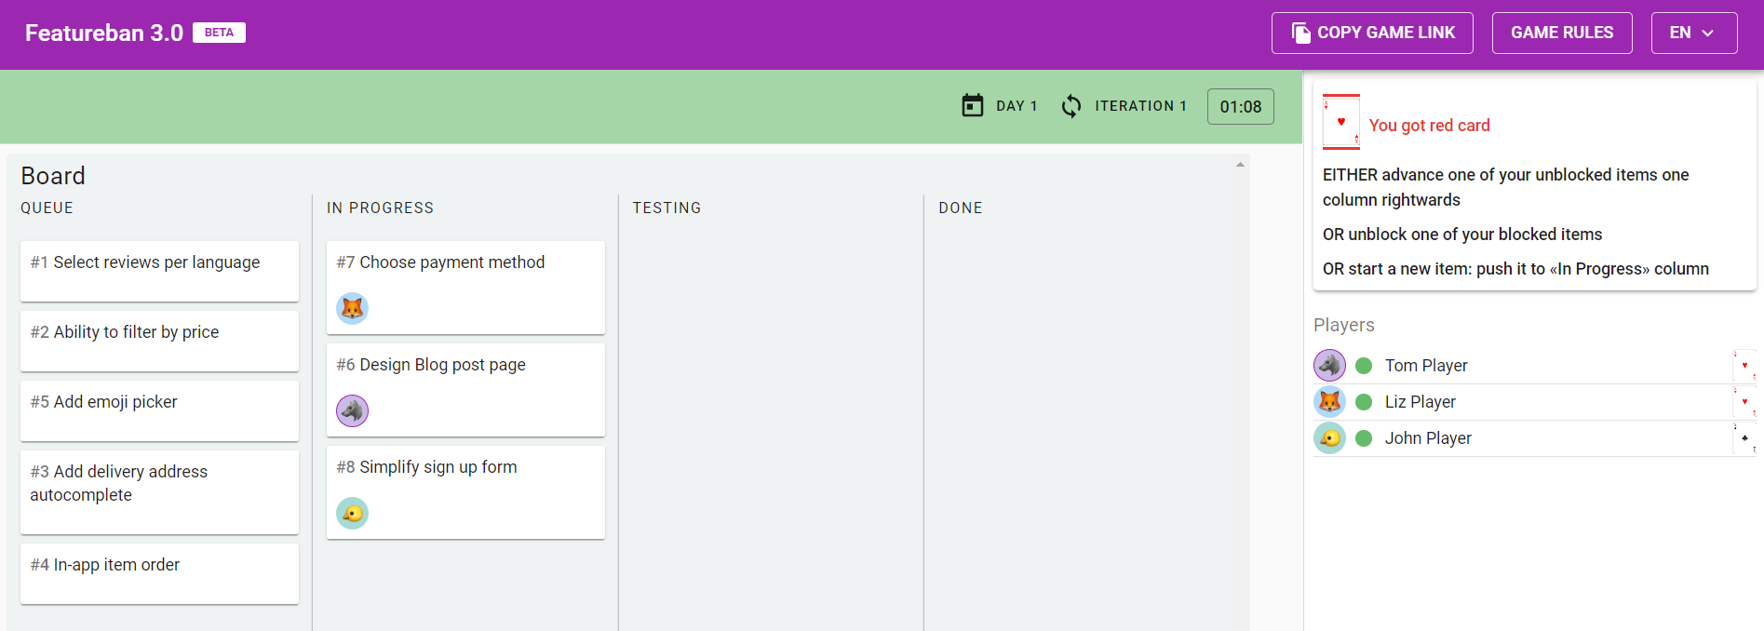Select the #2 Ability to filter by price card
This screenshot has height=631, width=1764.
[159, 341]
